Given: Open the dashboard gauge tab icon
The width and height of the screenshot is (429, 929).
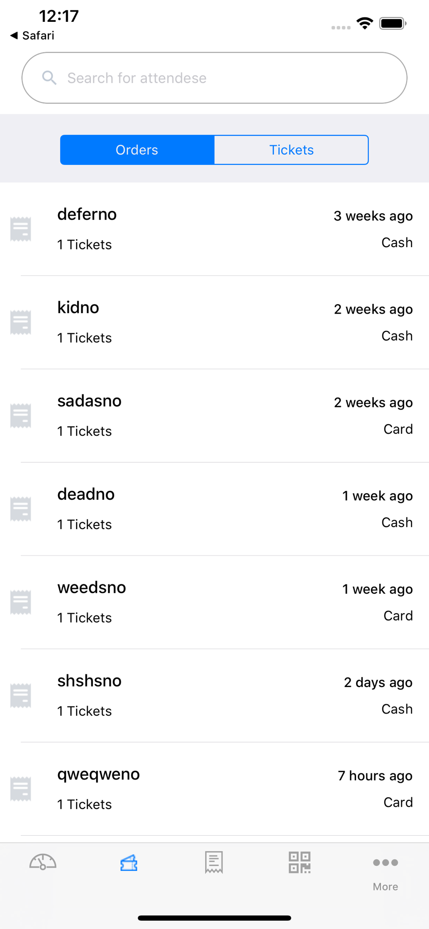Looking at the screenshot, I should tap(43, 862).
